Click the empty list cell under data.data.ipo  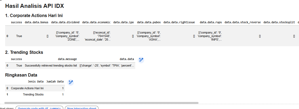point(133,36)
